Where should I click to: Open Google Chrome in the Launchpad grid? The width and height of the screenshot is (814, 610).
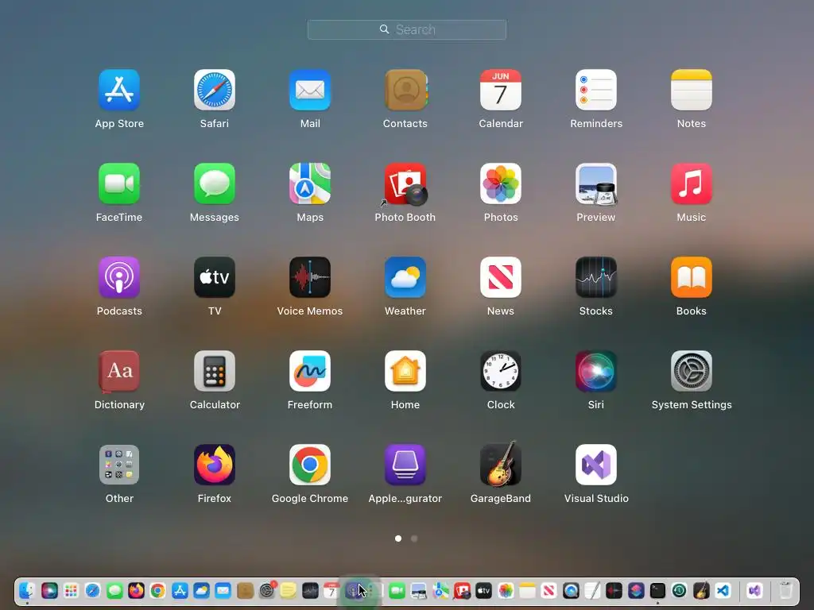pyautogui.click(x=310, y=465)
